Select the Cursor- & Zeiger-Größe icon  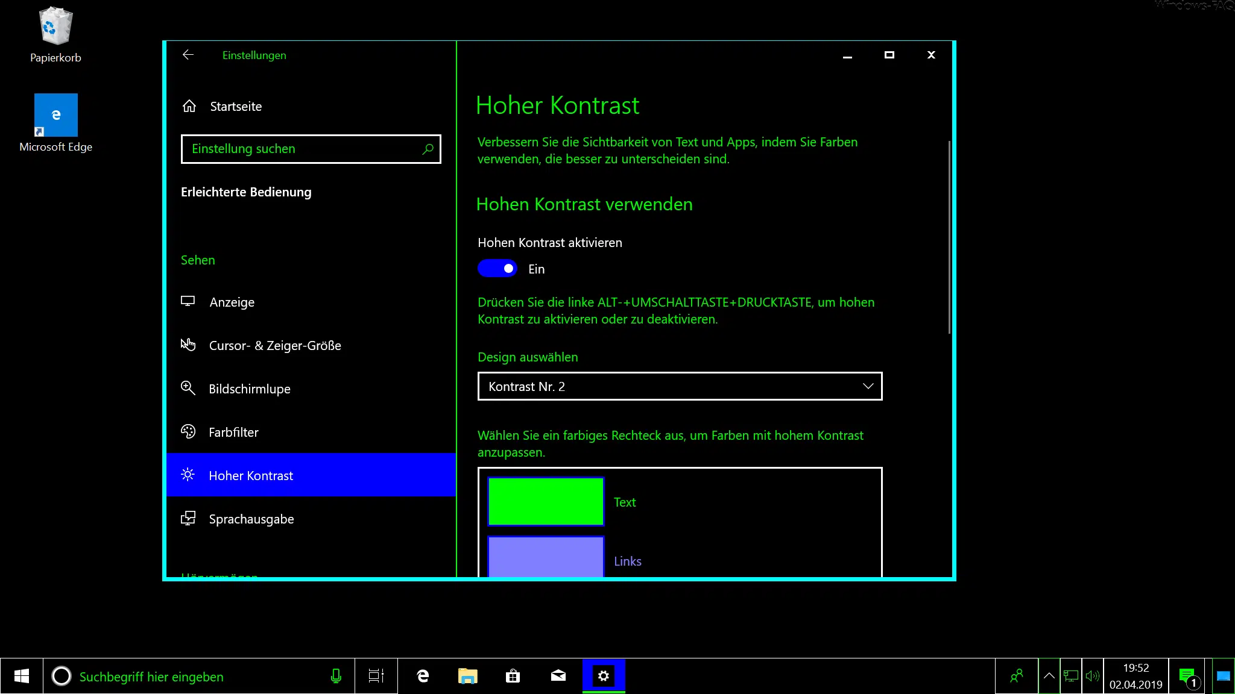[189, 345]
